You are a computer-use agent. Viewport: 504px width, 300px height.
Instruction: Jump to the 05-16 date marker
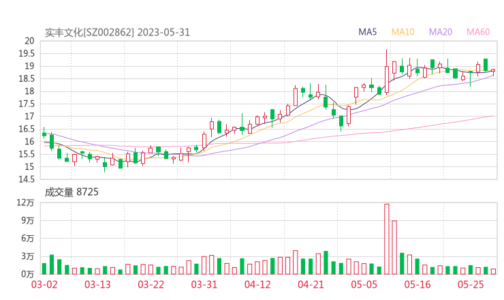pyautogui.click(x=417, y=284)
